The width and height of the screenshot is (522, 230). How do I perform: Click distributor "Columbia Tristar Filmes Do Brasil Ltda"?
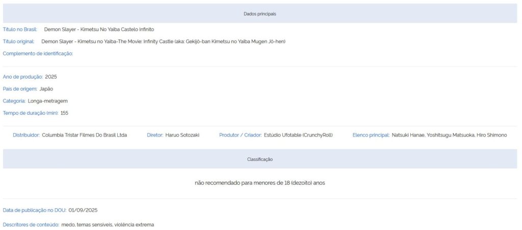click(84, 135)
